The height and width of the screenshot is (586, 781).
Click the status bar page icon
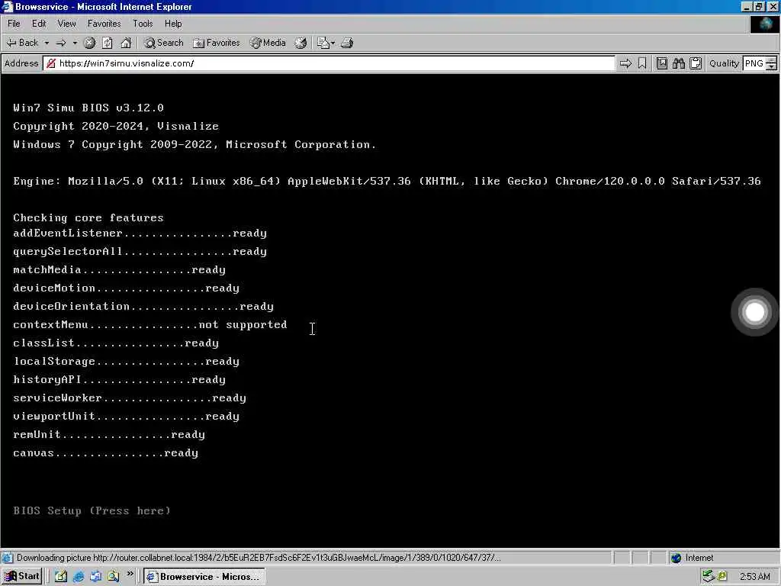(8, 558)
